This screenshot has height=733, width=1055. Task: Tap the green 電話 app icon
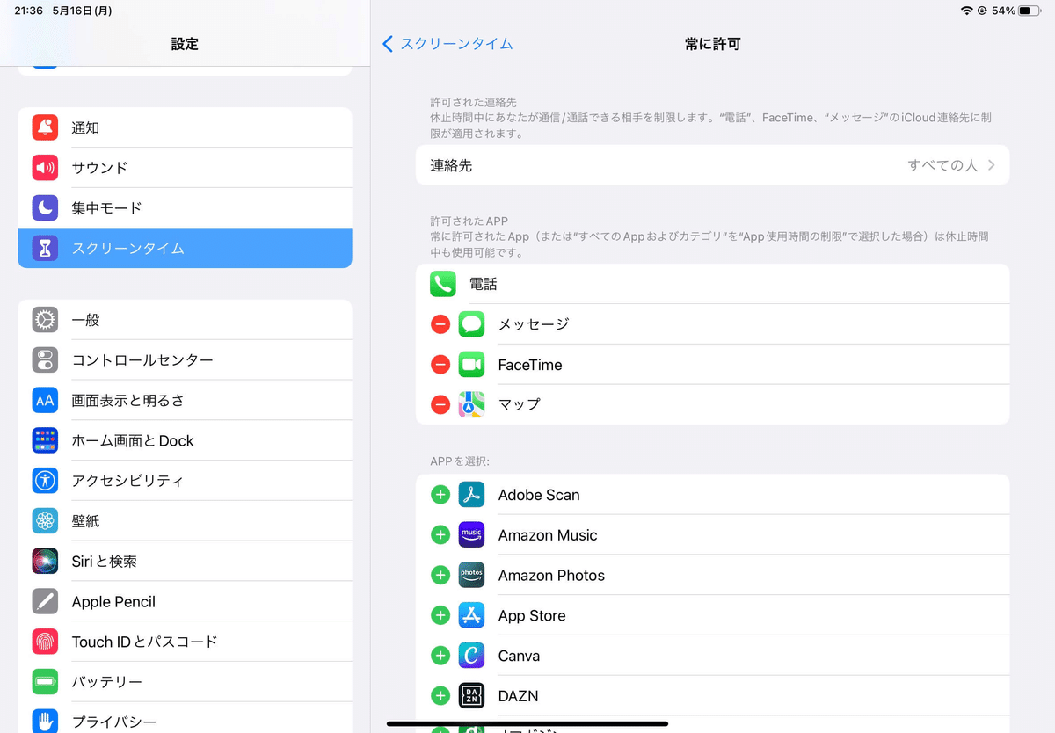point(443,283)
